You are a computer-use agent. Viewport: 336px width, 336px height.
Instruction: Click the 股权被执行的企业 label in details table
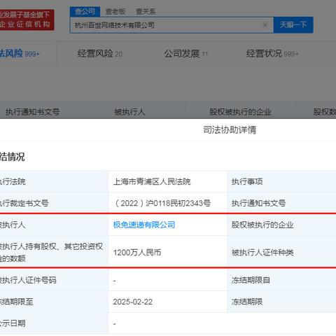click(262, 225)
